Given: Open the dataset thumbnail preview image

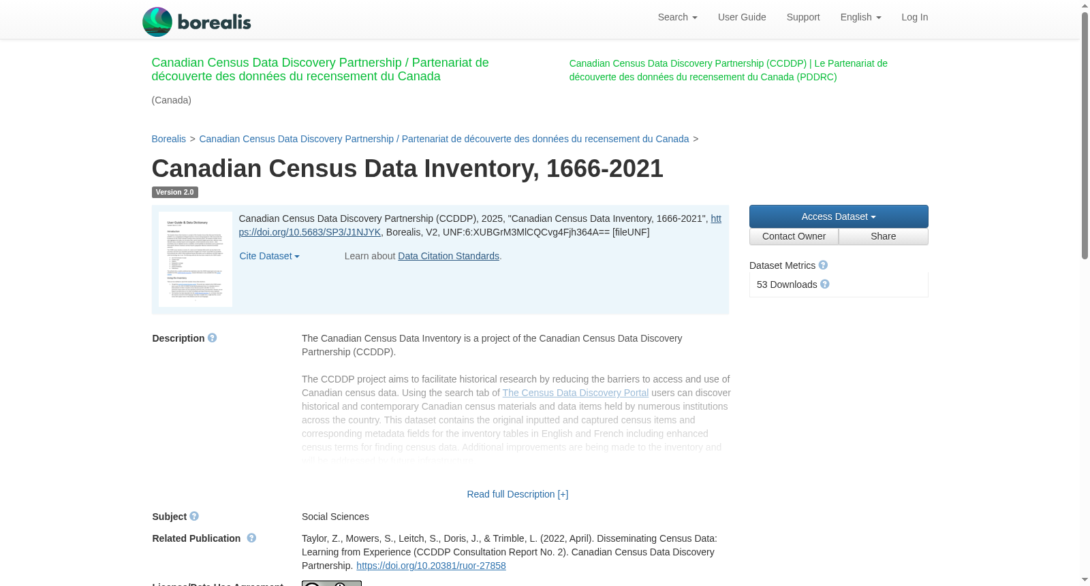Looking at the screenshot, I should (196, 259).
